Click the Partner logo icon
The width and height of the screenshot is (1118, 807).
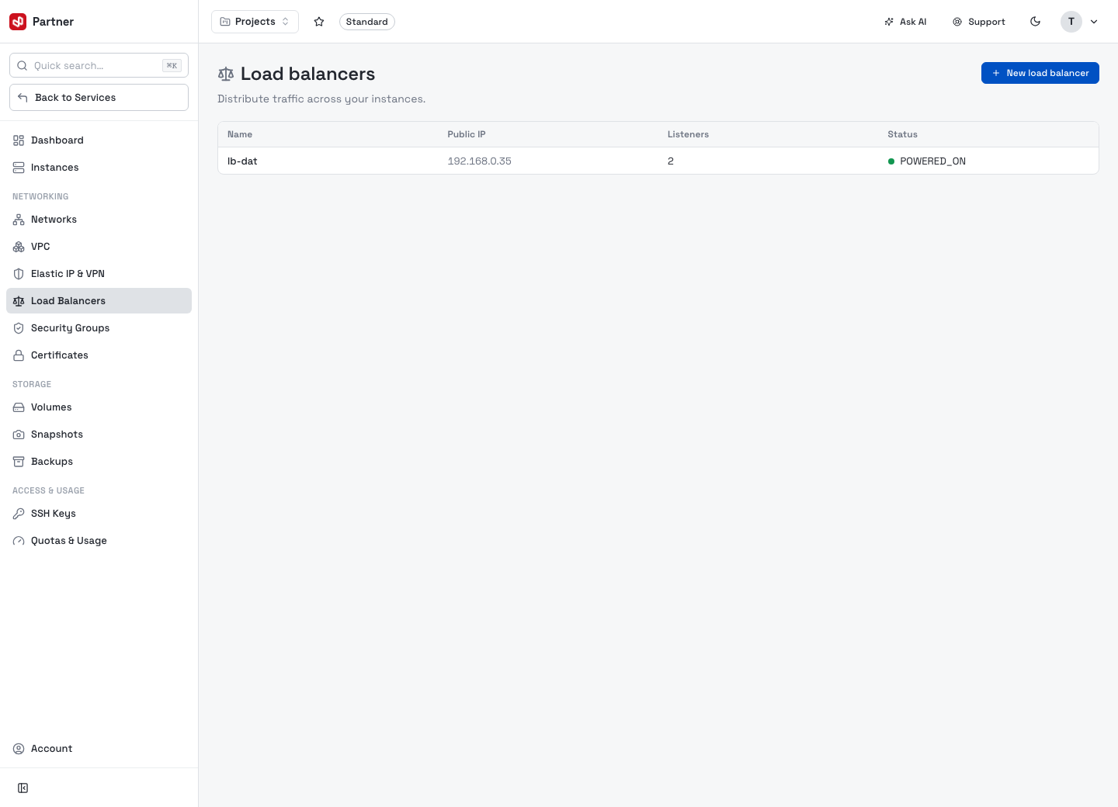(x=18, y=22)
